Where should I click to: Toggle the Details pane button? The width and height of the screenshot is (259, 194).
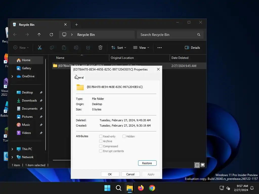click(192, 48)
